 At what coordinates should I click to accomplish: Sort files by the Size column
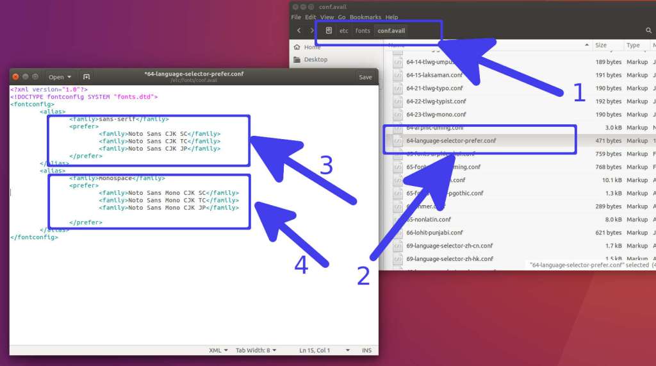(x=601, y=46)
